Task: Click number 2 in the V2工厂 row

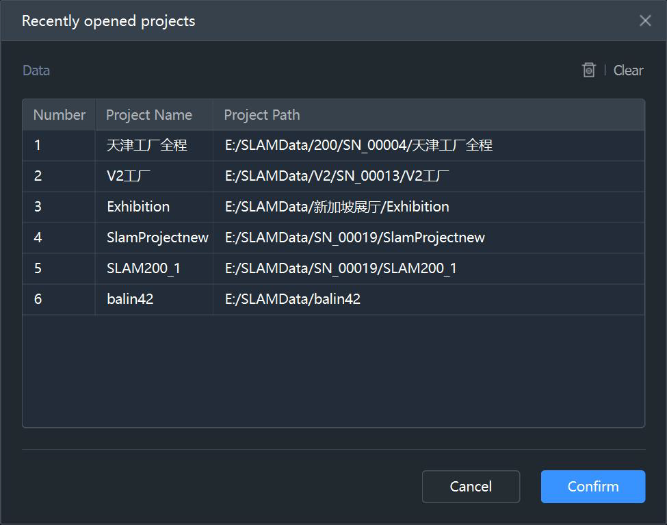Action: [38, 176]
